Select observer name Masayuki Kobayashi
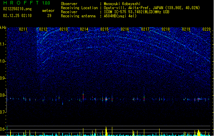This screenshot has width=214, height=136. pos(122,4)
